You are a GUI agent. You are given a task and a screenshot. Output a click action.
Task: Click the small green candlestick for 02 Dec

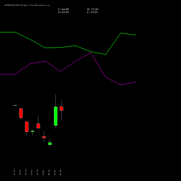[50, 144]
